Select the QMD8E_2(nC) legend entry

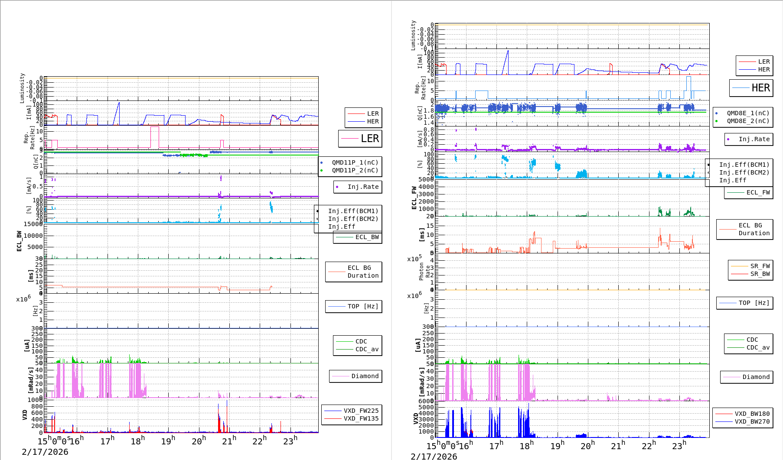pyautogui.click(x=748, y=121)
